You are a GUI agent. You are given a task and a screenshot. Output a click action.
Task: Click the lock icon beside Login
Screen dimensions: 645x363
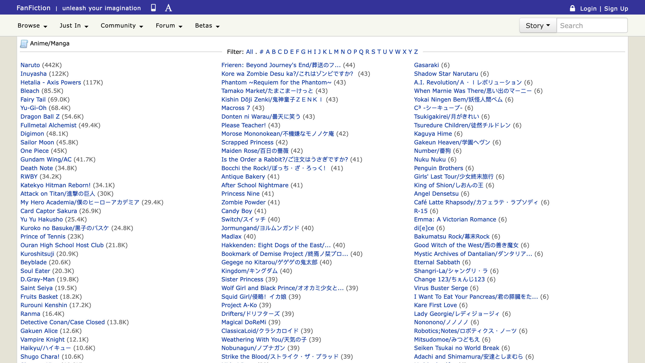click(572, 8)
